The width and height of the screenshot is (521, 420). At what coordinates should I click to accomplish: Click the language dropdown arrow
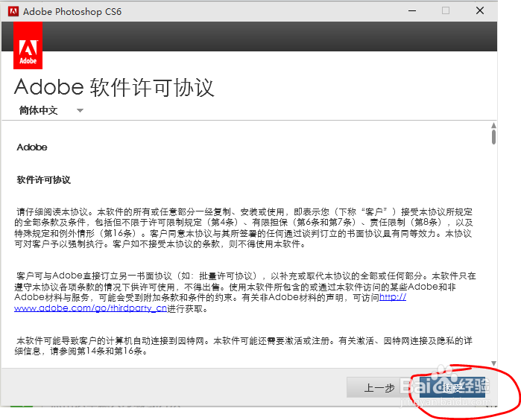(80, 110)
